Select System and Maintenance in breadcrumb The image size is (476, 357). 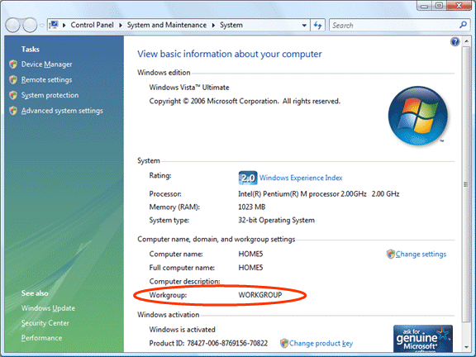click(x=167, y=25)
